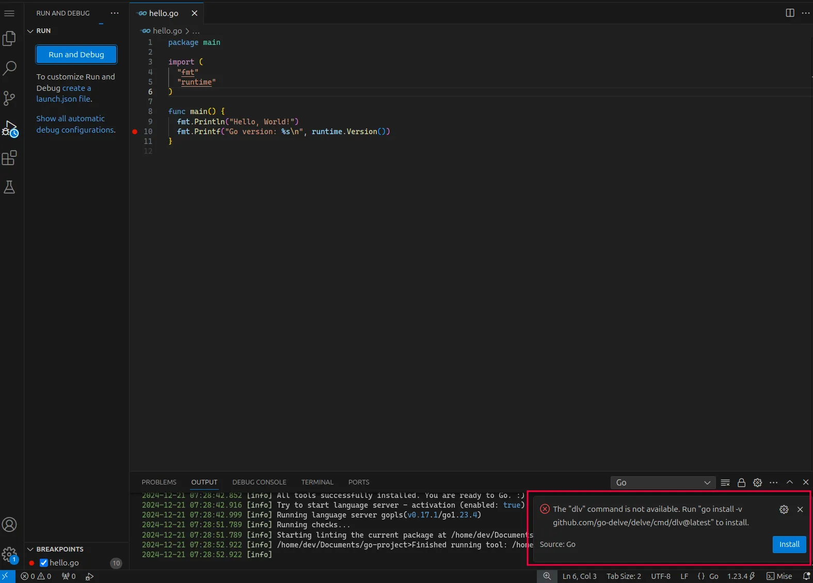Click the Run and Debug button
The image size is (813, 583).
tap(76, 55)
